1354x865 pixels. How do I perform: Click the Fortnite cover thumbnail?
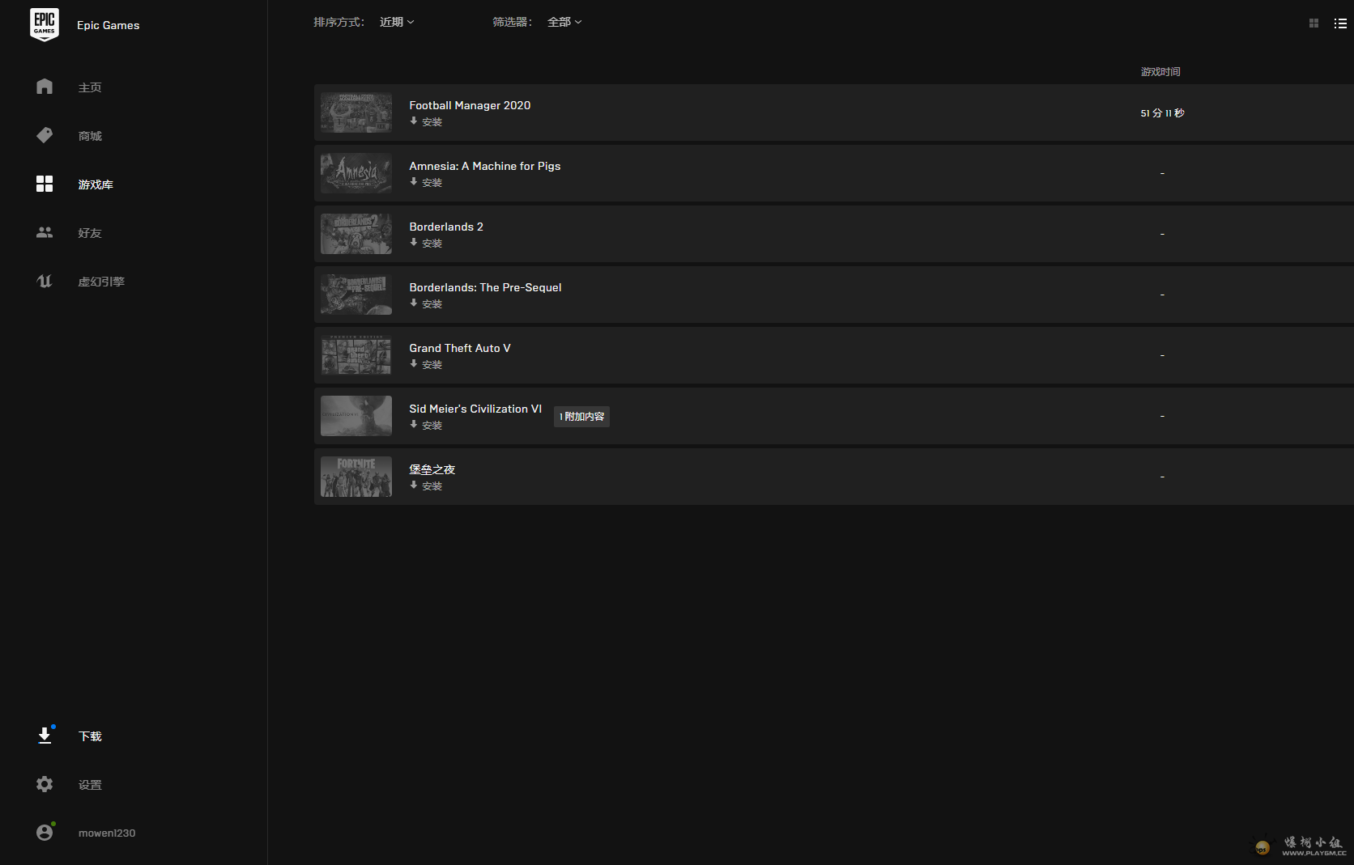356,477
